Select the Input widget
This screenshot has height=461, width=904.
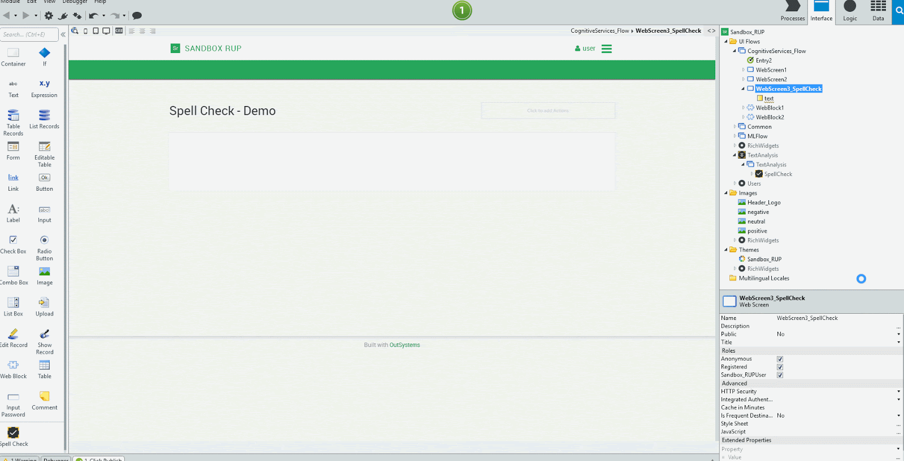(x=45, y=213)
